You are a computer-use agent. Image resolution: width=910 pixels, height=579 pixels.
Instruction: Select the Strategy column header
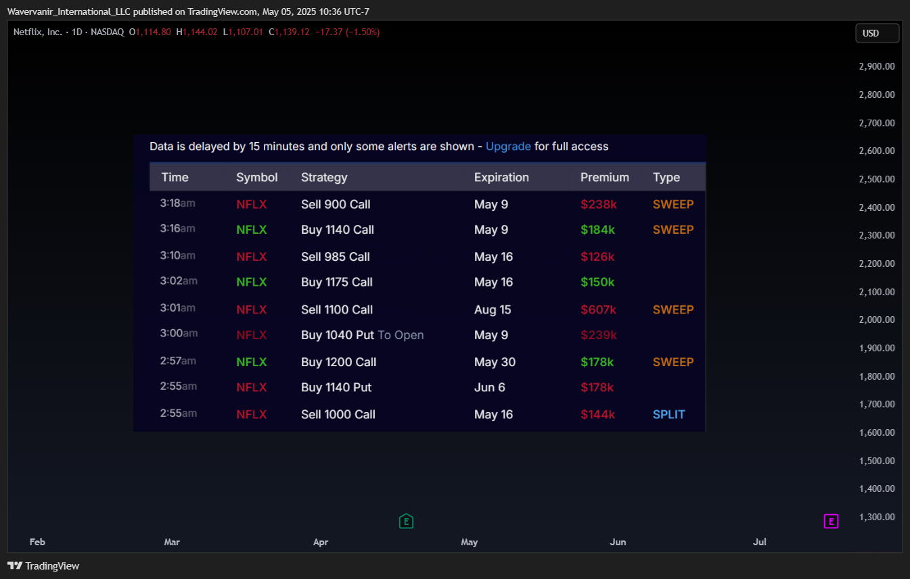(324, 177)
